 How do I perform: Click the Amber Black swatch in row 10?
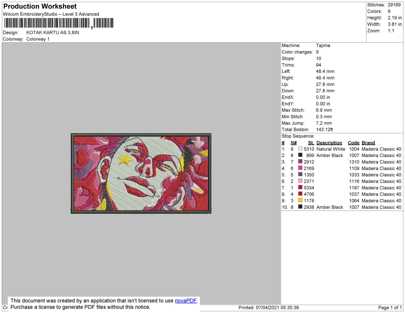300,207
